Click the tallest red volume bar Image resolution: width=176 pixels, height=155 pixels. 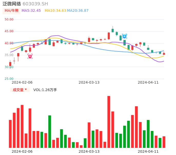point(109,122)
